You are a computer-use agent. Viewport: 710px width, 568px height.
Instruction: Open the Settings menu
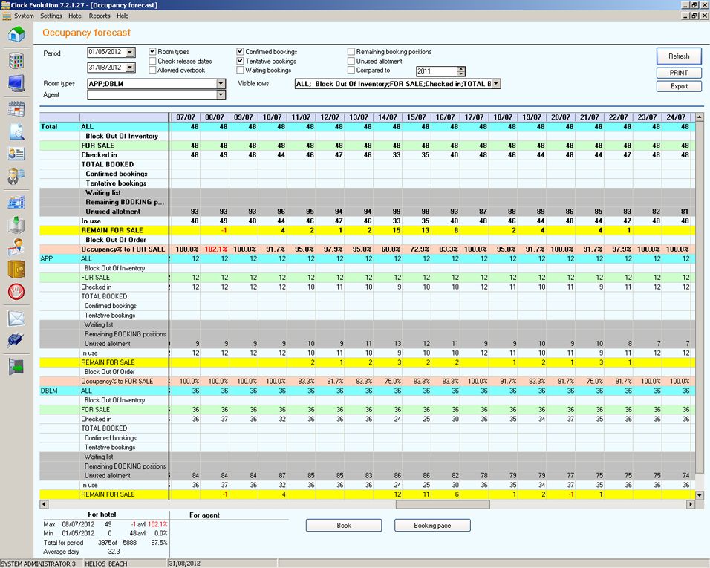coord(50,16)
